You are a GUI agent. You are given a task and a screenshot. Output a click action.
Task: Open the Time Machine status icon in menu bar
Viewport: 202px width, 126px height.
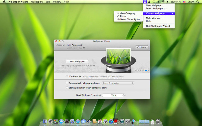(x=154, y=2)
